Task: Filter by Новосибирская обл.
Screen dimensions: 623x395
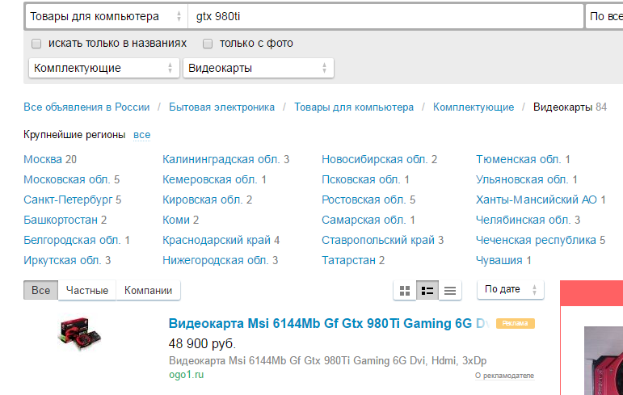Action: [375, 159]
